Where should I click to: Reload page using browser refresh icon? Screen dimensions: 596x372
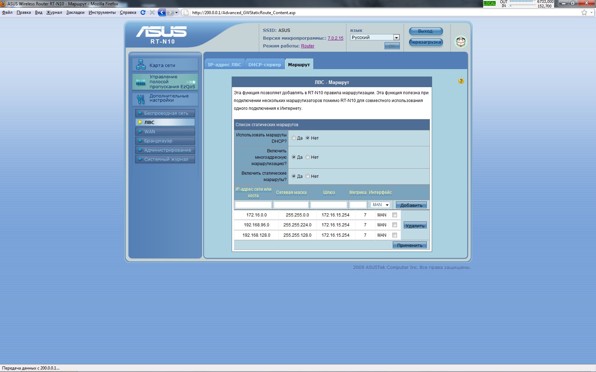point(143,12)
